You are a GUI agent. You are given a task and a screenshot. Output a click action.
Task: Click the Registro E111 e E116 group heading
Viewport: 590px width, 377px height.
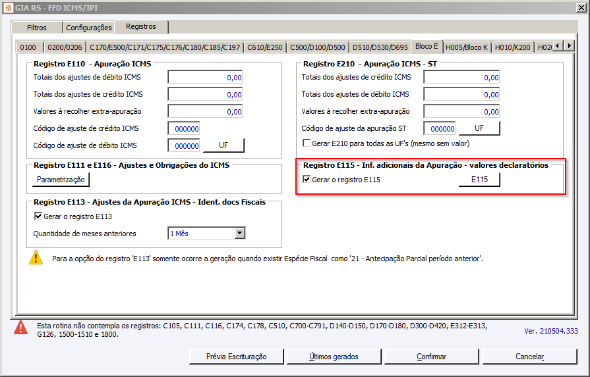(131, 165)
